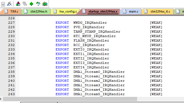The image size is (184, 103).
Task: Switch to the stm32f4xx.h tab
Action: (39, 11)
